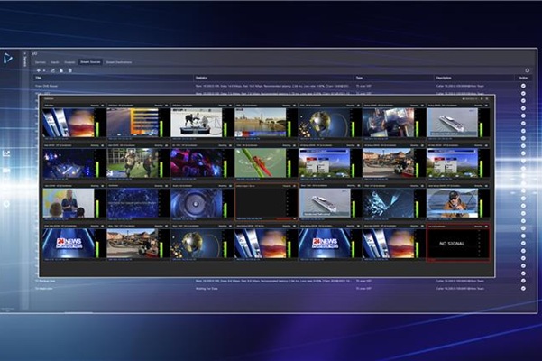Sort by the Active column header
542x361 pixels.
click(x=523, y=78)
